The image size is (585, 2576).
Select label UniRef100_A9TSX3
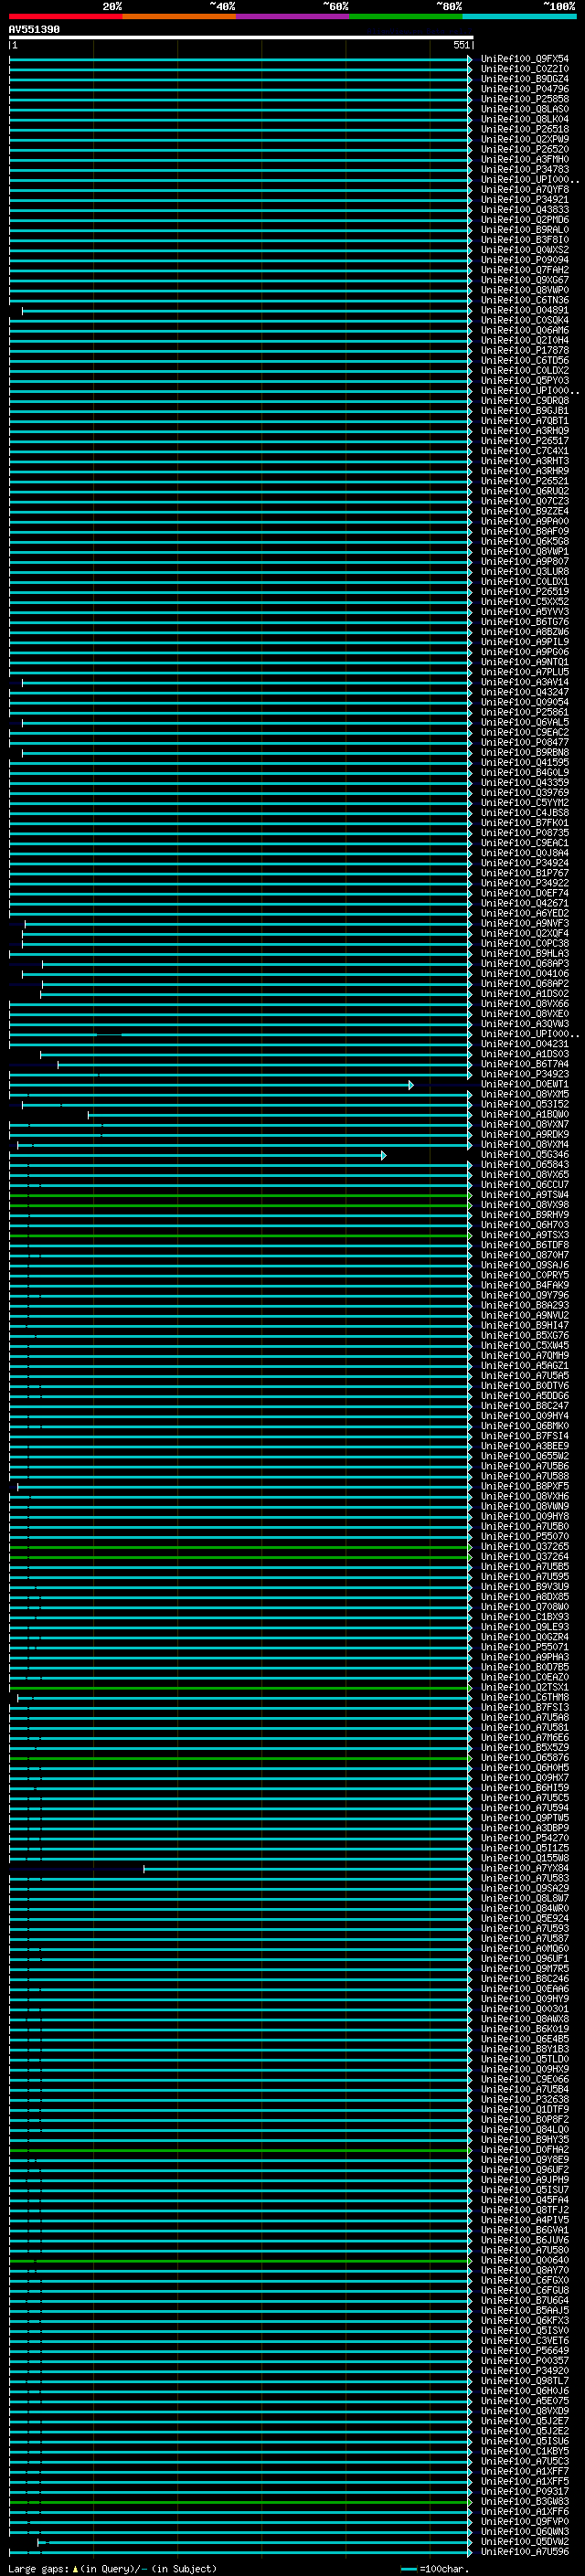[x=524, y=1235]
